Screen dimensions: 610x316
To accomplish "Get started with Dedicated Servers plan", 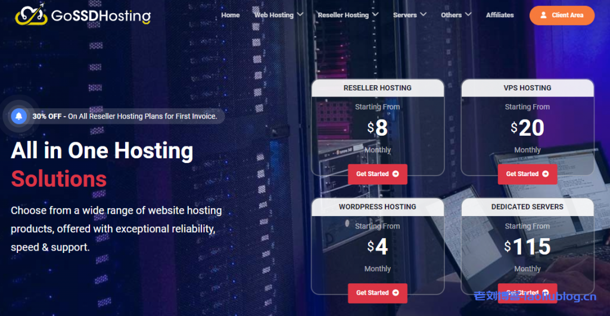I will pyautogui.click(x=527, y=292).
